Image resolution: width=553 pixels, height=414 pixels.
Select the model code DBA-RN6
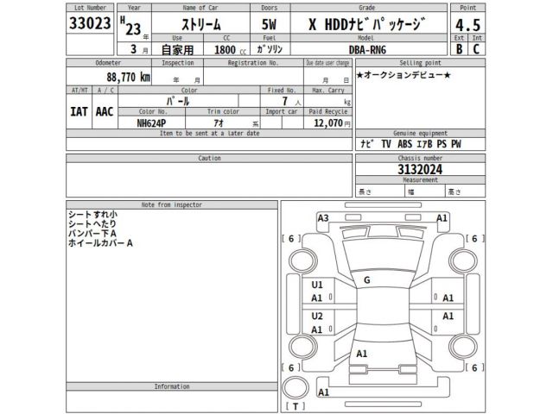coord(367,50)
